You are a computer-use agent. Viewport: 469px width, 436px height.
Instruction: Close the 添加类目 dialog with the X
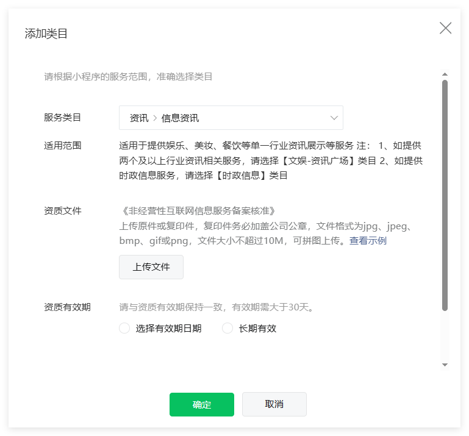(x=445, y=28)
